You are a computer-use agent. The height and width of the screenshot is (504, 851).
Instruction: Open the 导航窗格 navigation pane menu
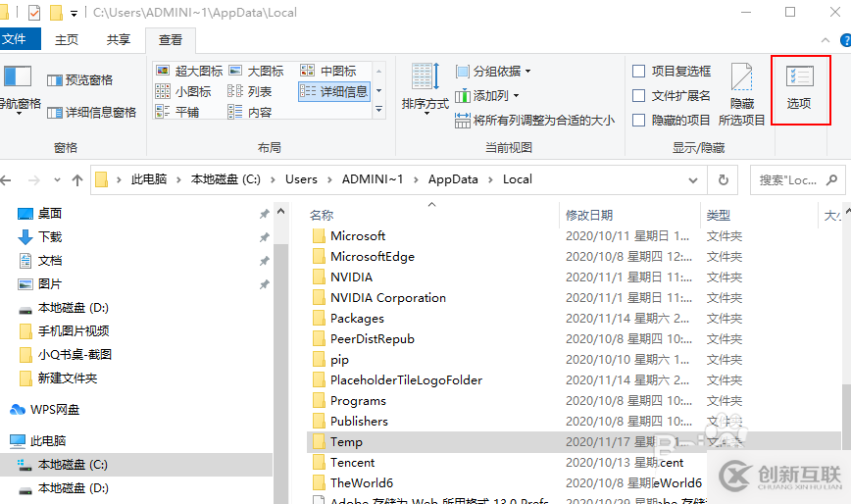tap(20, 90)
